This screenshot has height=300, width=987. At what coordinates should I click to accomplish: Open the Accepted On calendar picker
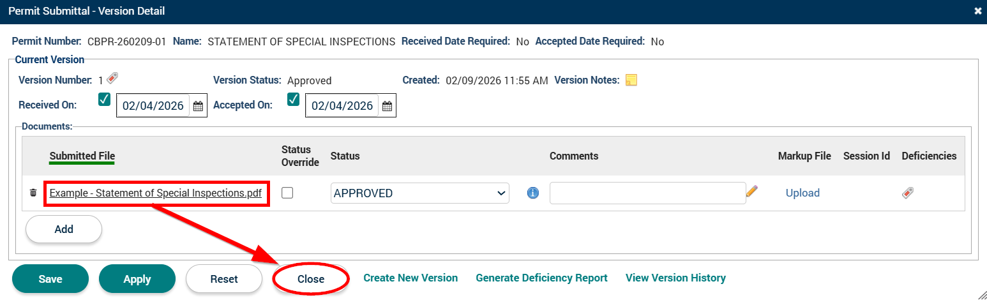point(387,106)
